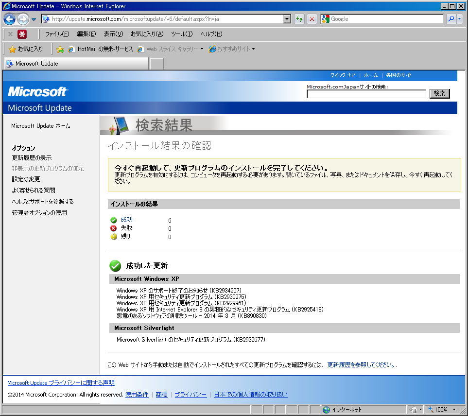Open the 使用条件 footer link

(x=137, y=395)
